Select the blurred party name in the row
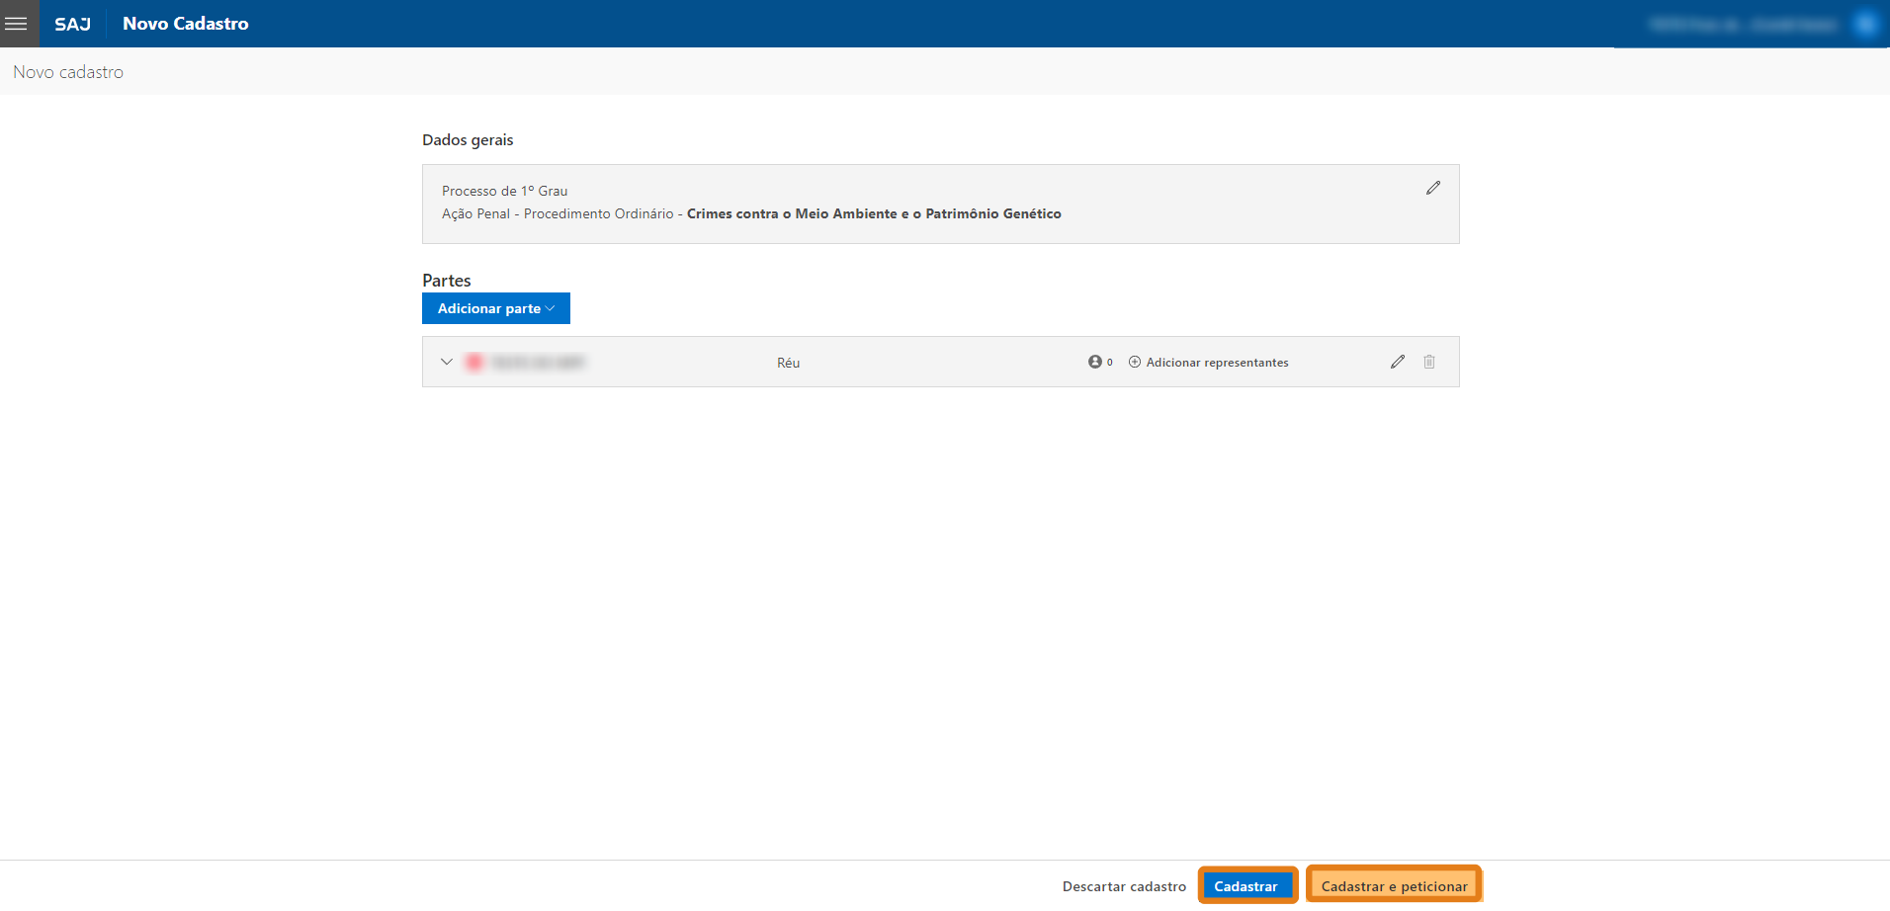The width and height of the screenshot is (1890, 911). pos(539,363)
